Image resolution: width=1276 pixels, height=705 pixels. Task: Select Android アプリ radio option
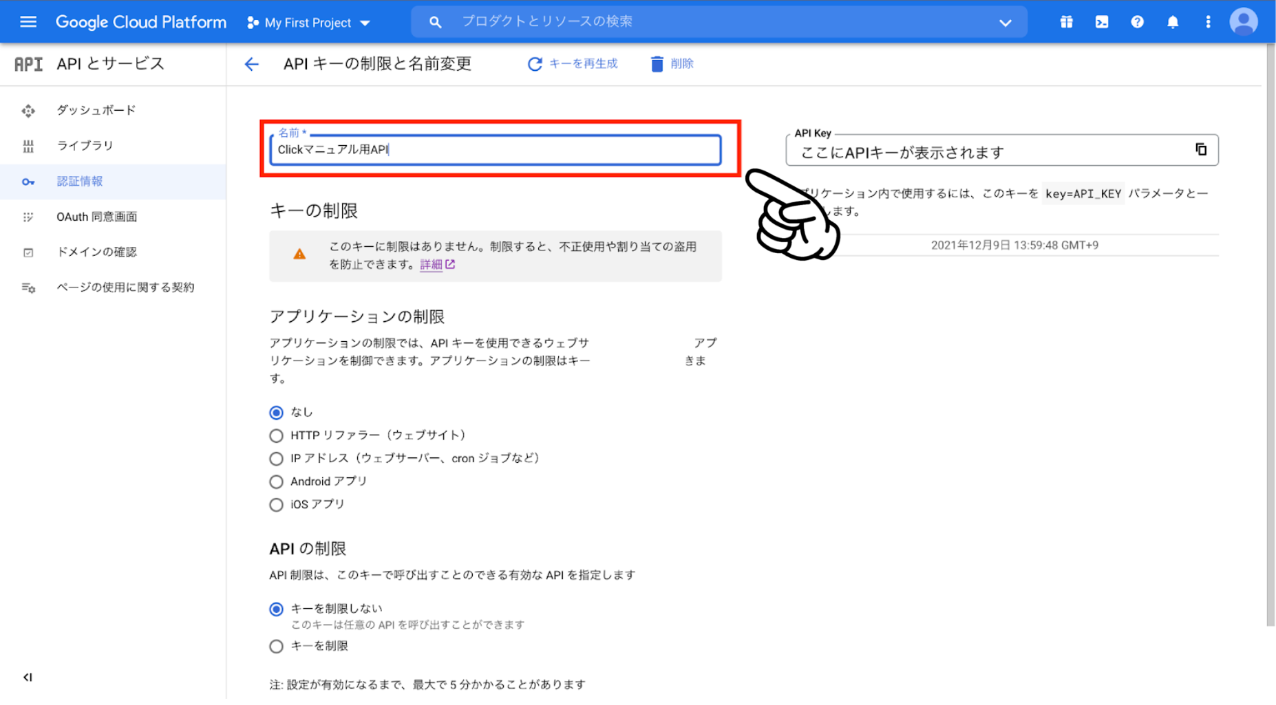click(276, 481)
